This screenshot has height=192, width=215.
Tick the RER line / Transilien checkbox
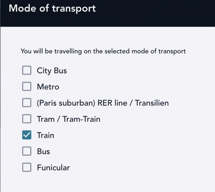(x=27, y=103)
